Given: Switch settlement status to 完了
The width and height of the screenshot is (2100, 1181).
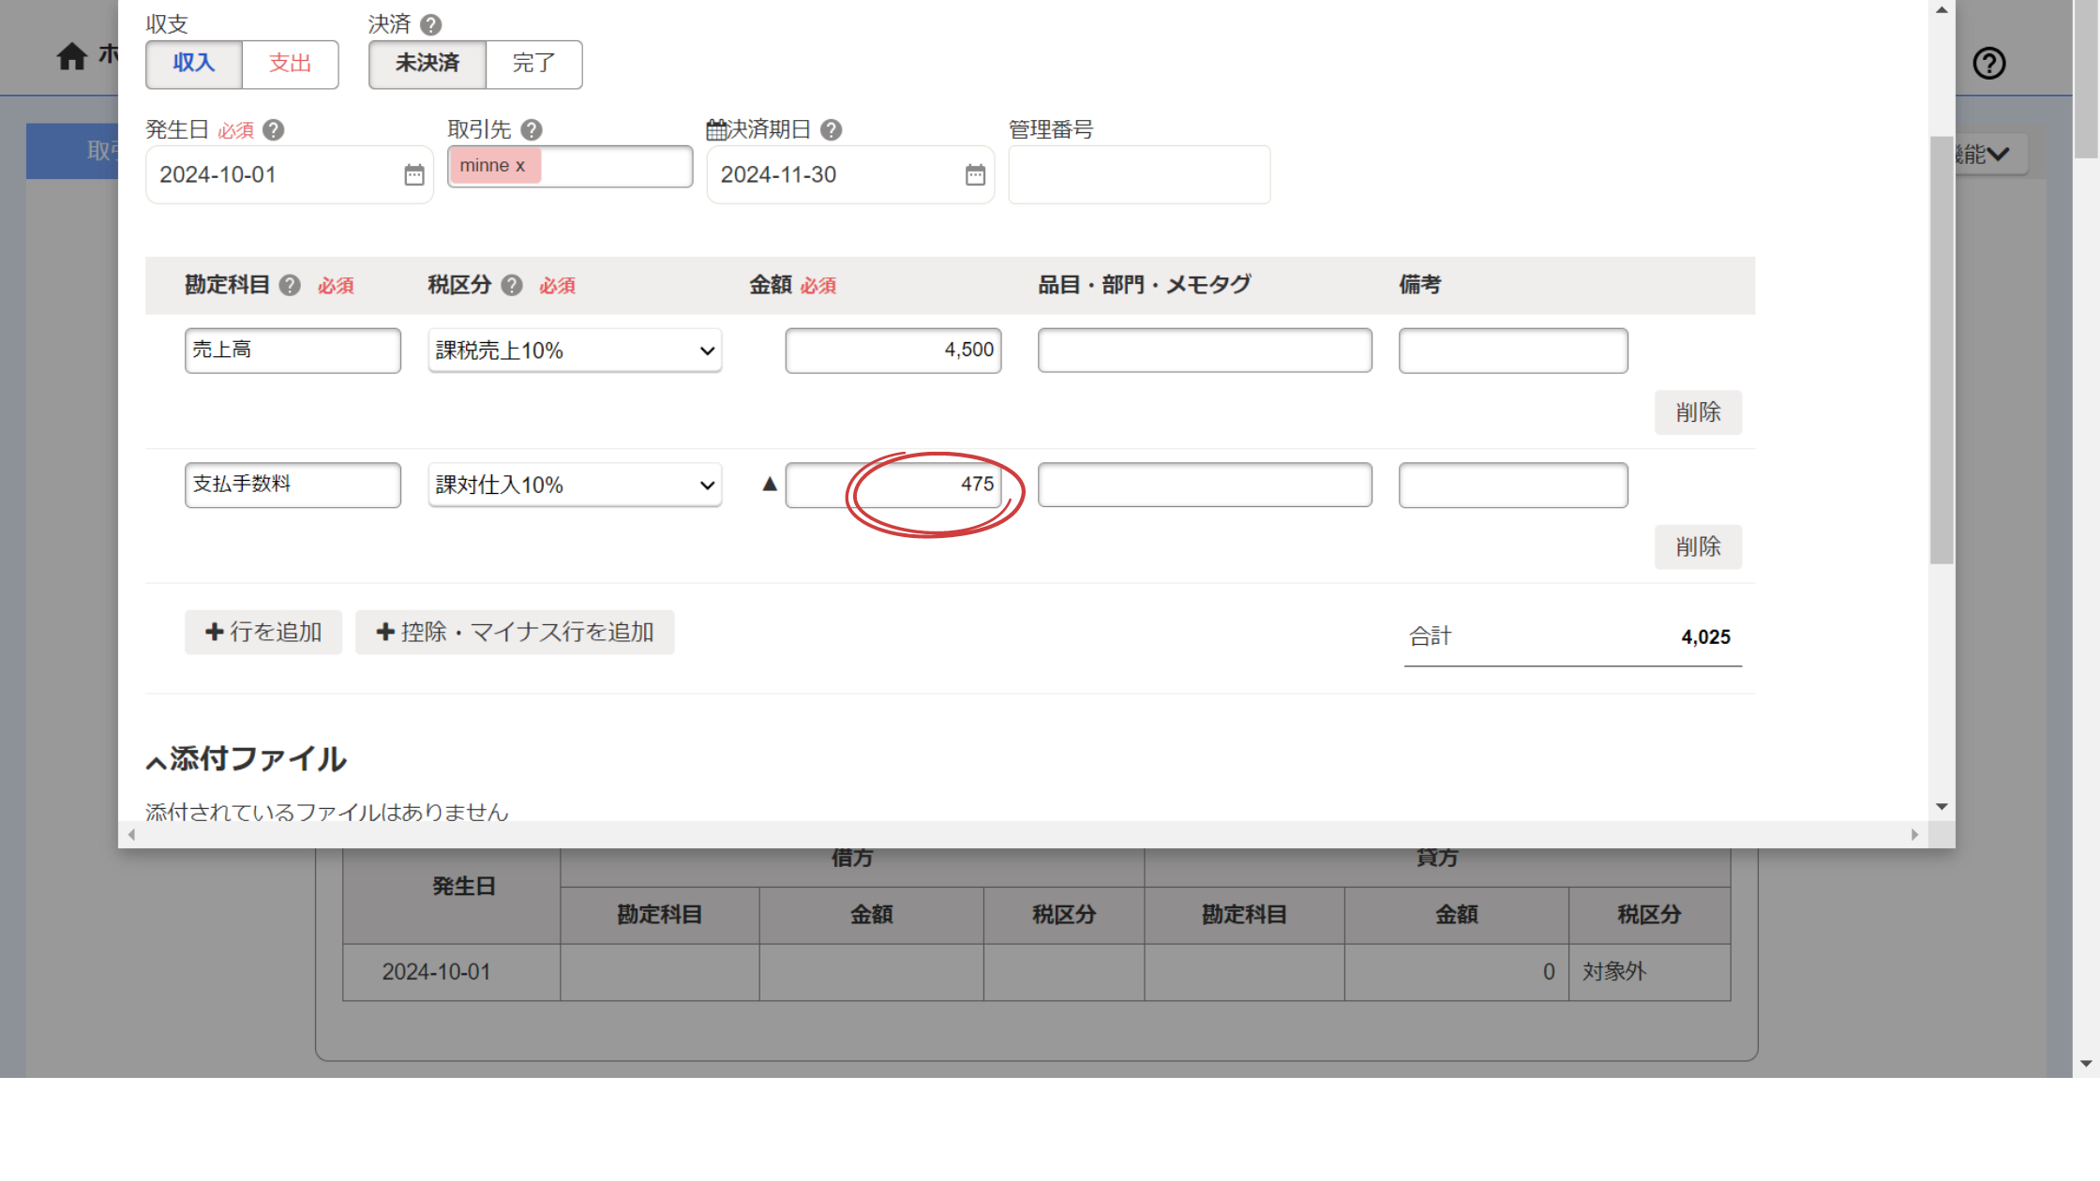Looking at the screenshot, I should click(x=533, y=64).
